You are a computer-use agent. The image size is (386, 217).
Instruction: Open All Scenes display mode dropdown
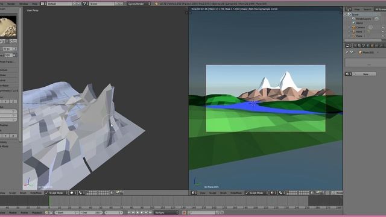[x=380, y=10]
